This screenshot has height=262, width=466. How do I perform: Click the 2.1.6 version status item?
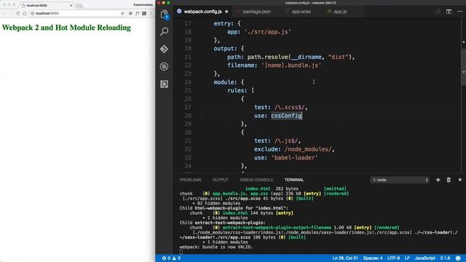(x=445, y=258)
